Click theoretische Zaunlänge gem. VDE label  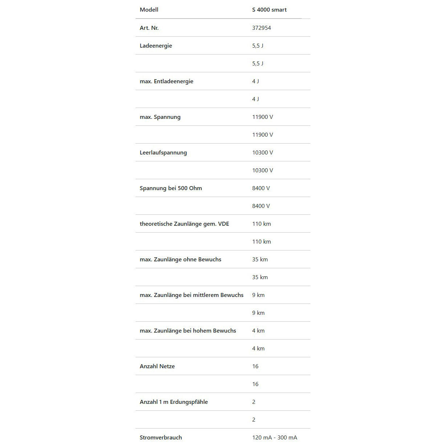(x=184, y=224)
